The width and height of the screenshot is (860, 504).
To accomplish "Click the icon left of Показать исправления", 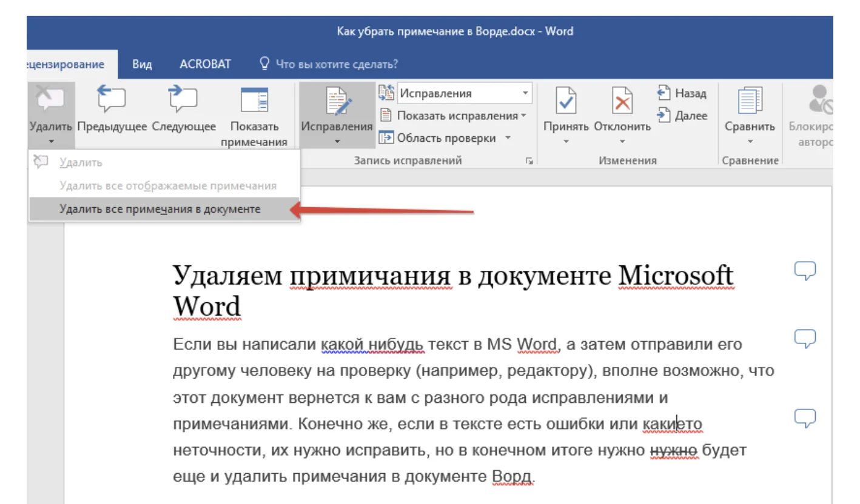I will [385, 115].
